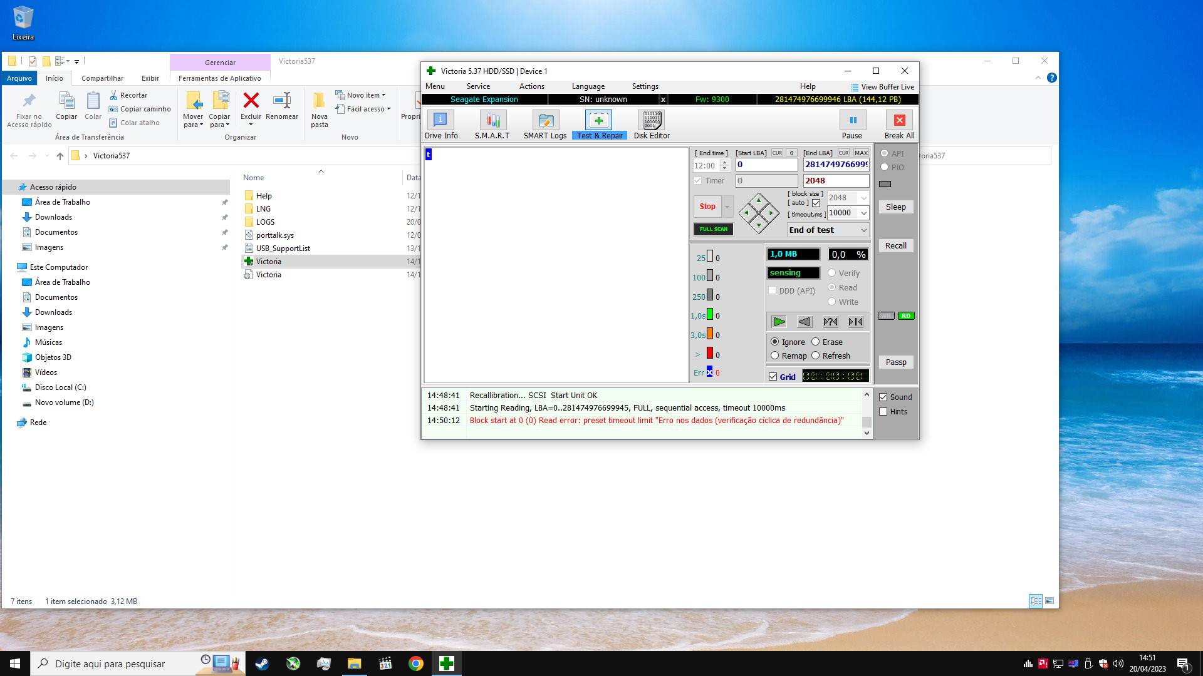1203x676 pixels.
Task: Open the timeout ms 10000 dropdown
Action: [x=864, y=213]
